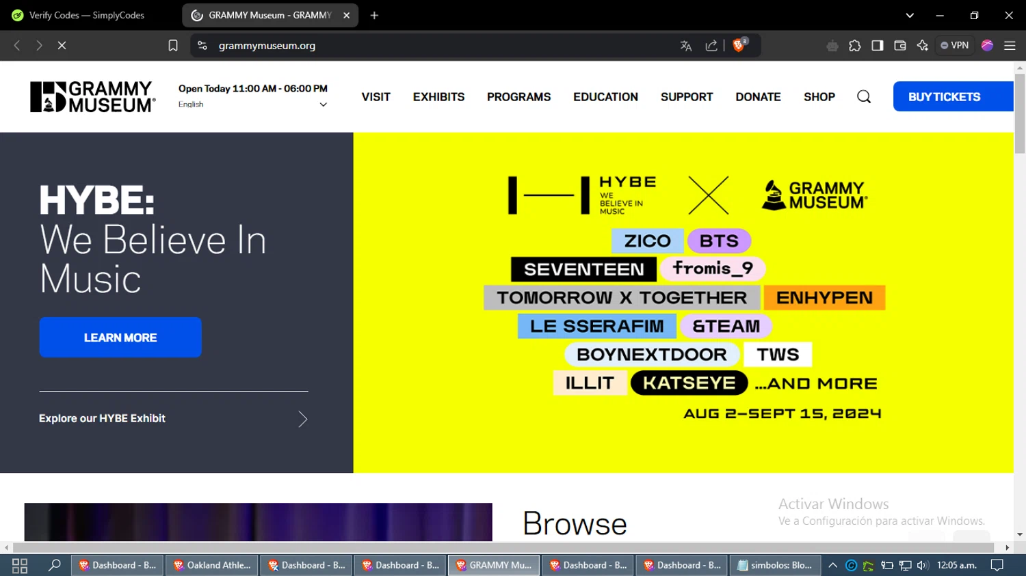
Task: Click the green tray icon
Action: [x=869, y=565]
